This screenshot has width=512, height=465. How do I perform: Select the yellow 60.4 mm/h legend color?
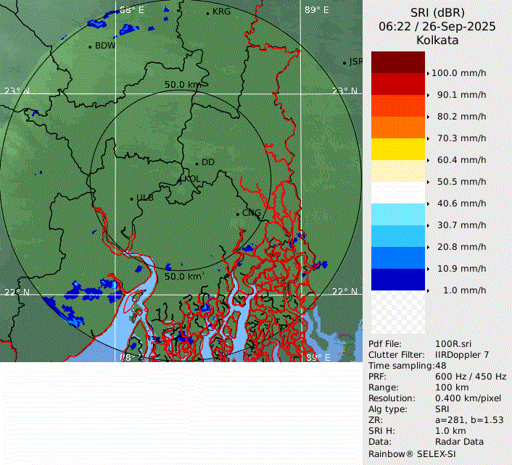(x=397, y=149)
